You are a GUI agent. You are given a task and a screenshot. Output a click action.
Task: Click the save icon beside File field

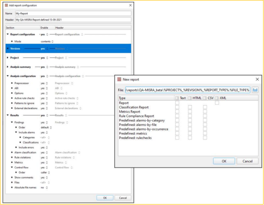pyautogui.click(x=255, y=90)
